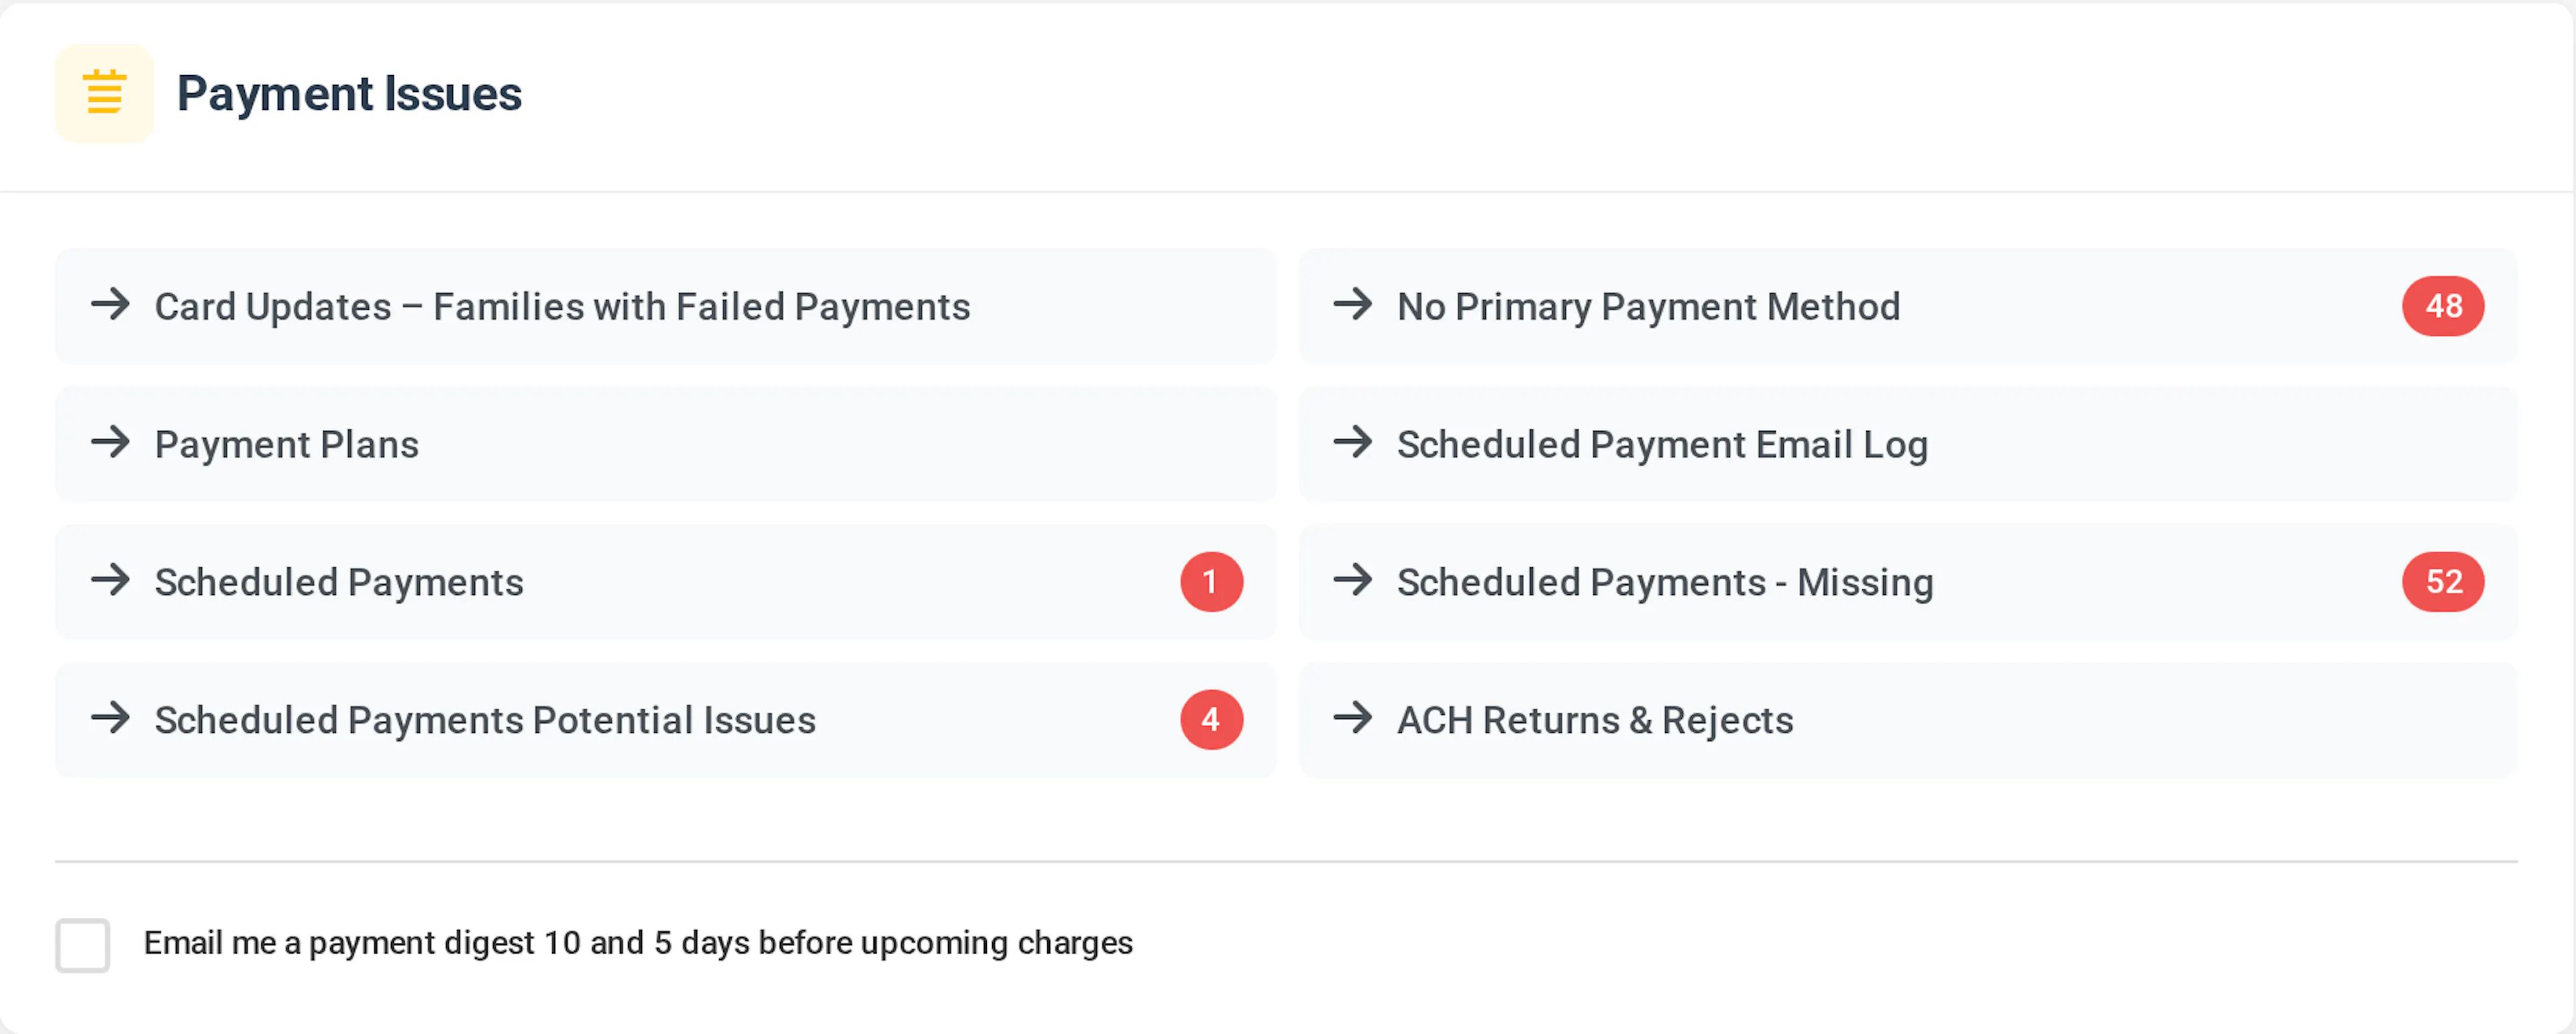Click the arrow icon next to Payment Plans
This screenshot has width=2576, height=1034.
coord(111,443)
